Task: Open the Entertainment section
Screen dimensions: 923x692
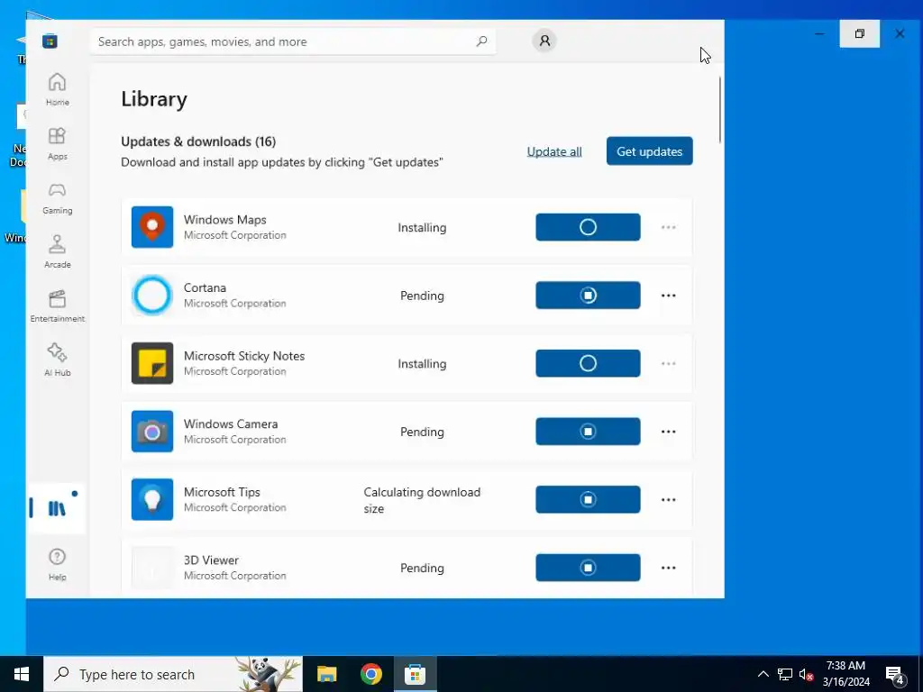Action: [57, 306]
